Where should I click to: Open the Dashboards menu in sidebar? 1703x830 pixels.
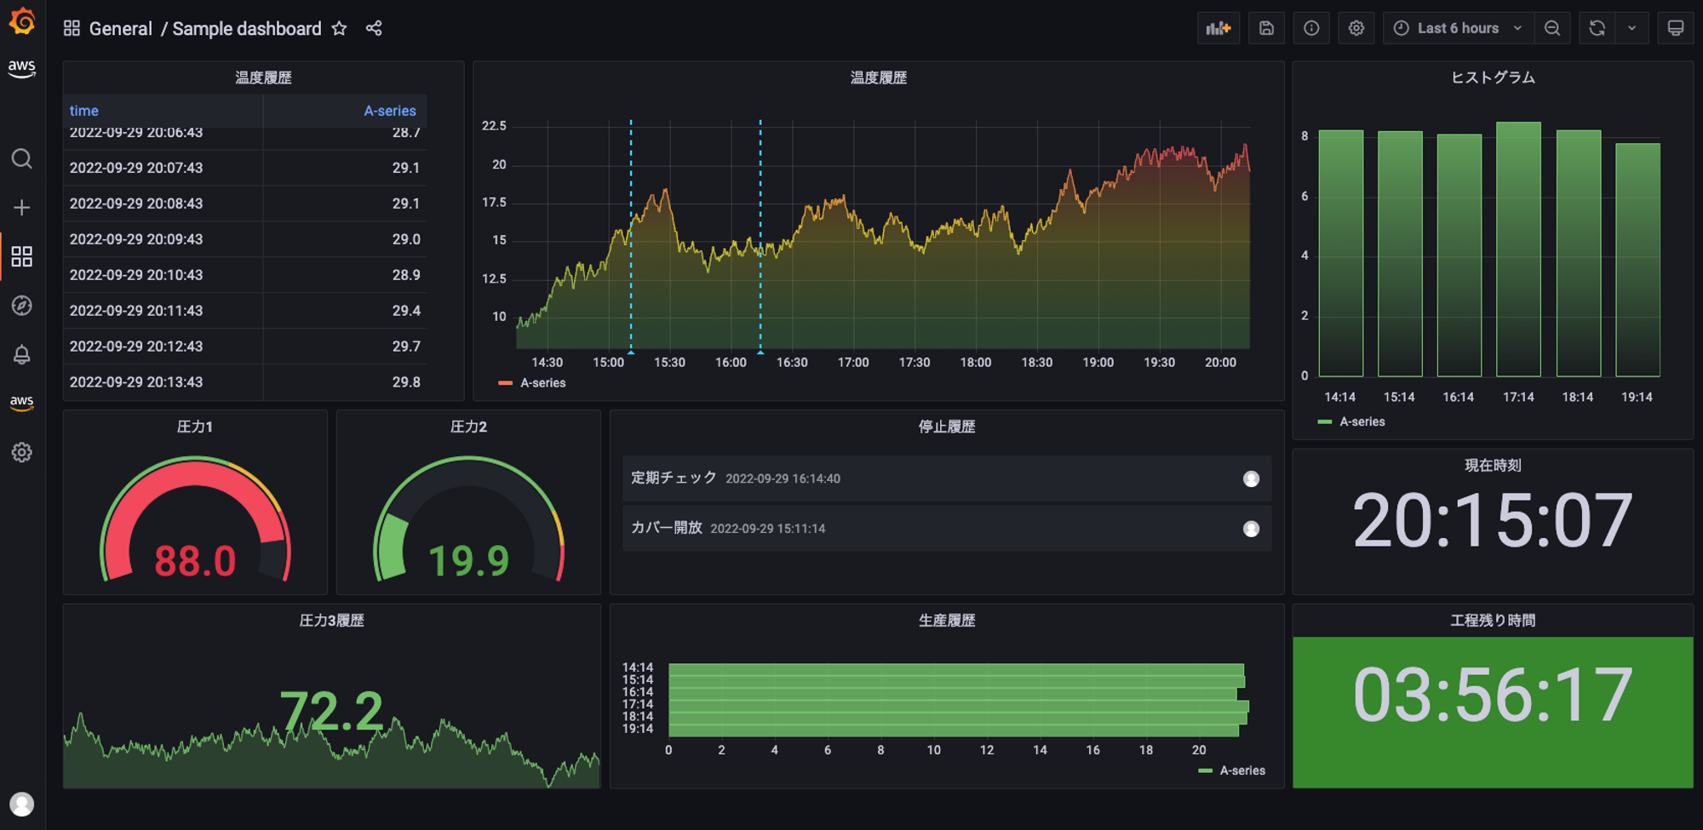click(x=22, y=256)
